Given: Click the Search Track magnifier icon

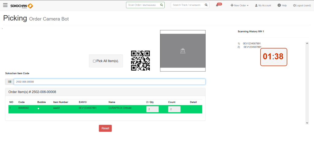Looking at the screenshot, I should [x=206, y=5].
